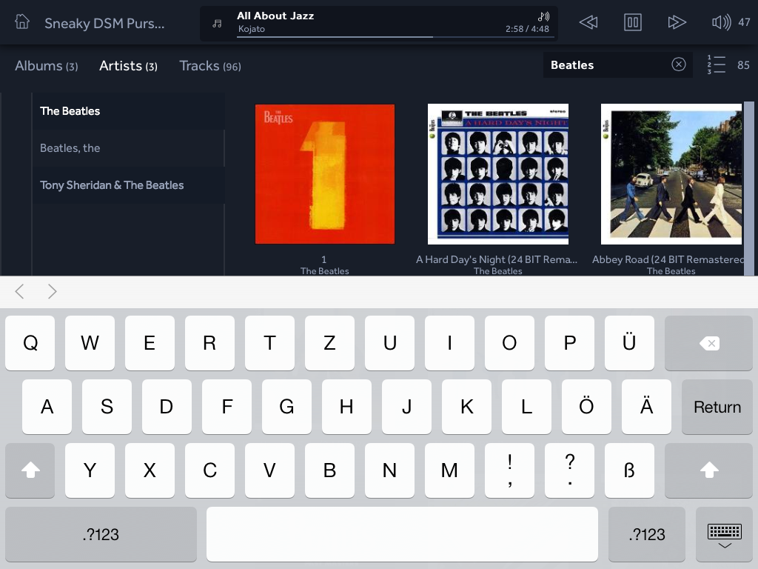Switch to the Albums (3) tab
The width and height of the screenshot is (758, 569).
coord(47,66)
